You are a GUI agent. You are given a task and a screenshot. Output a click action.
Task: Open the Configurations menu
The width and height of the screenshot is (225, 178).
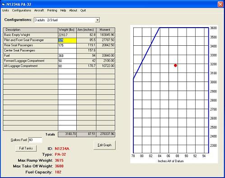(22, 10)
